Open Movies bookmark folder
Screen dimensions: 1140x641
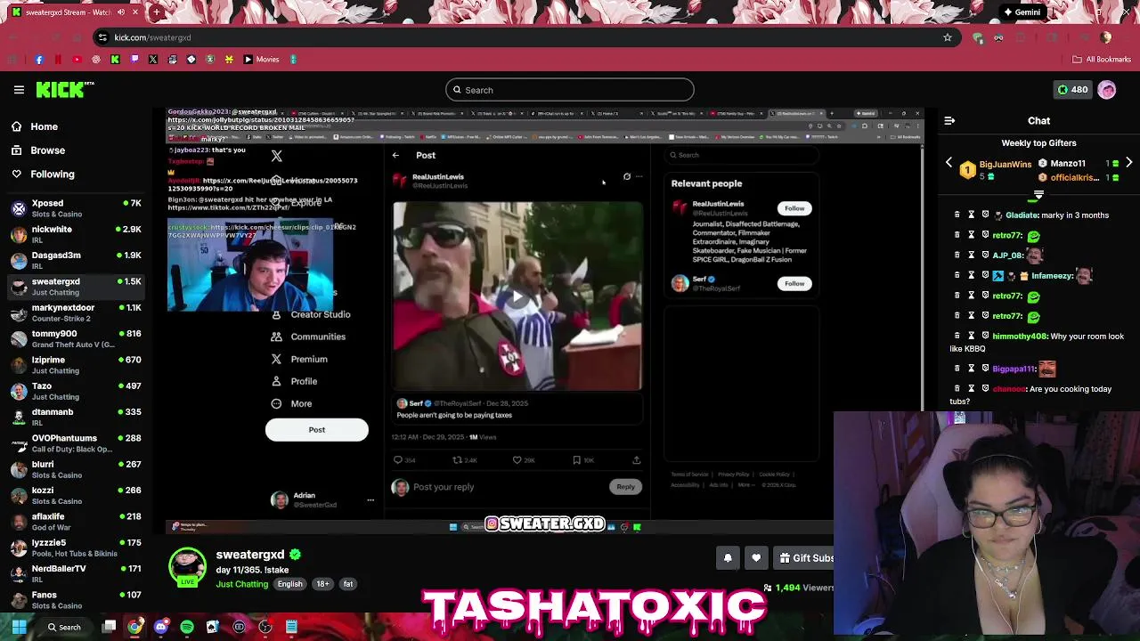(261, 60)
